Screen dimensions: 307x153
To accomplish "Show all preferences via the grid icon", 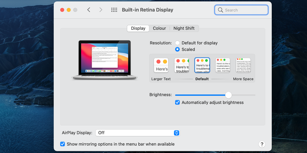I will click(x=114, y=10).
